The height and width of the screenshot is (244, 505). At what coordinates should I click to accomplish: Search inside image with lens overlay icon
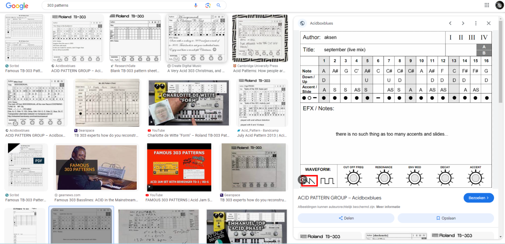point(302,180)
